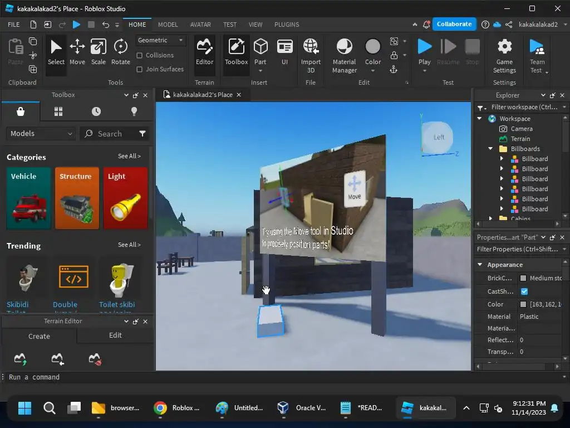570x428 pixels.
Task: Switch to the PLUGINS ribbon tab
Action: point(287,25)
